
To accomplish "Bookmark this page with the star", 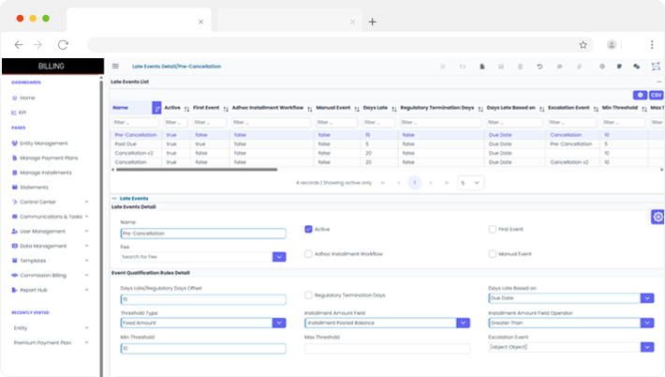I will pos(584,45).
